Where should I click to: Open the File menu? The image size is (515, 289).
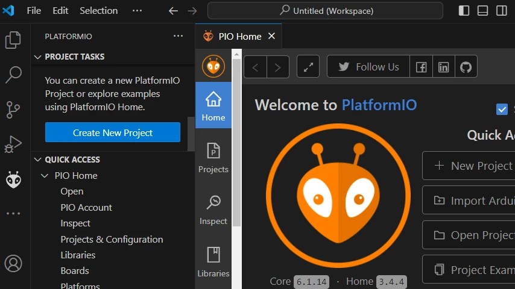pyautogui.click(x=34, y=10)
